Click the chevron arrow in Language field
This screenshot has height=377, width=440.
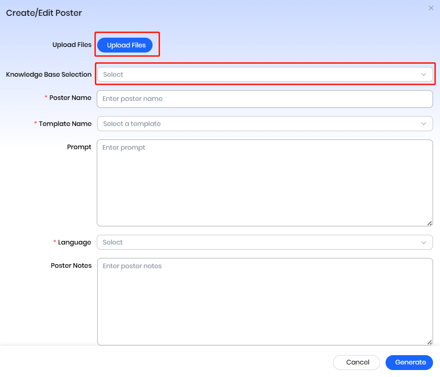(423, 242)
